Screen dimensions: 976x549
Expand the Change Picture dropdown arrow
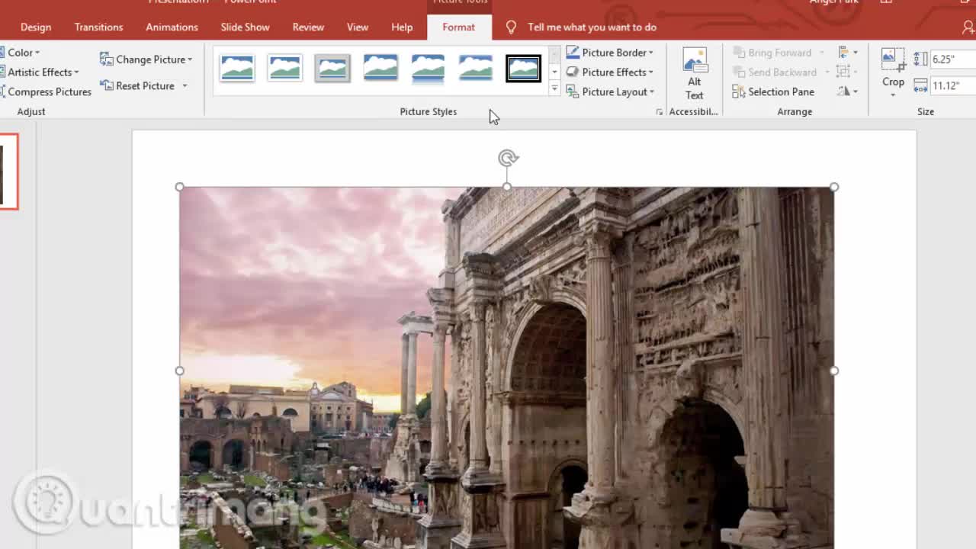point(190,59)
